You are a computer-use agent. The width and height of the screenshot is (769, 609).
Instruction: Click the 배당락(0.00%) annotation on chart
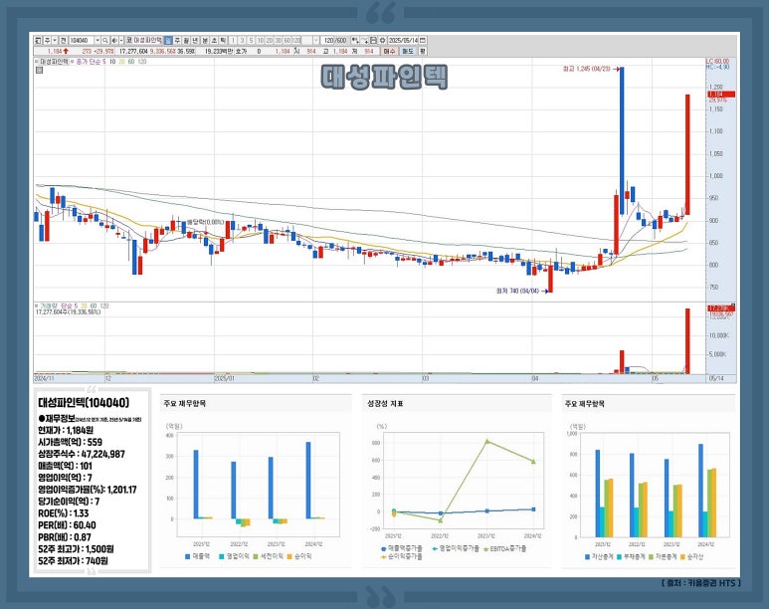tap(205, 222)
